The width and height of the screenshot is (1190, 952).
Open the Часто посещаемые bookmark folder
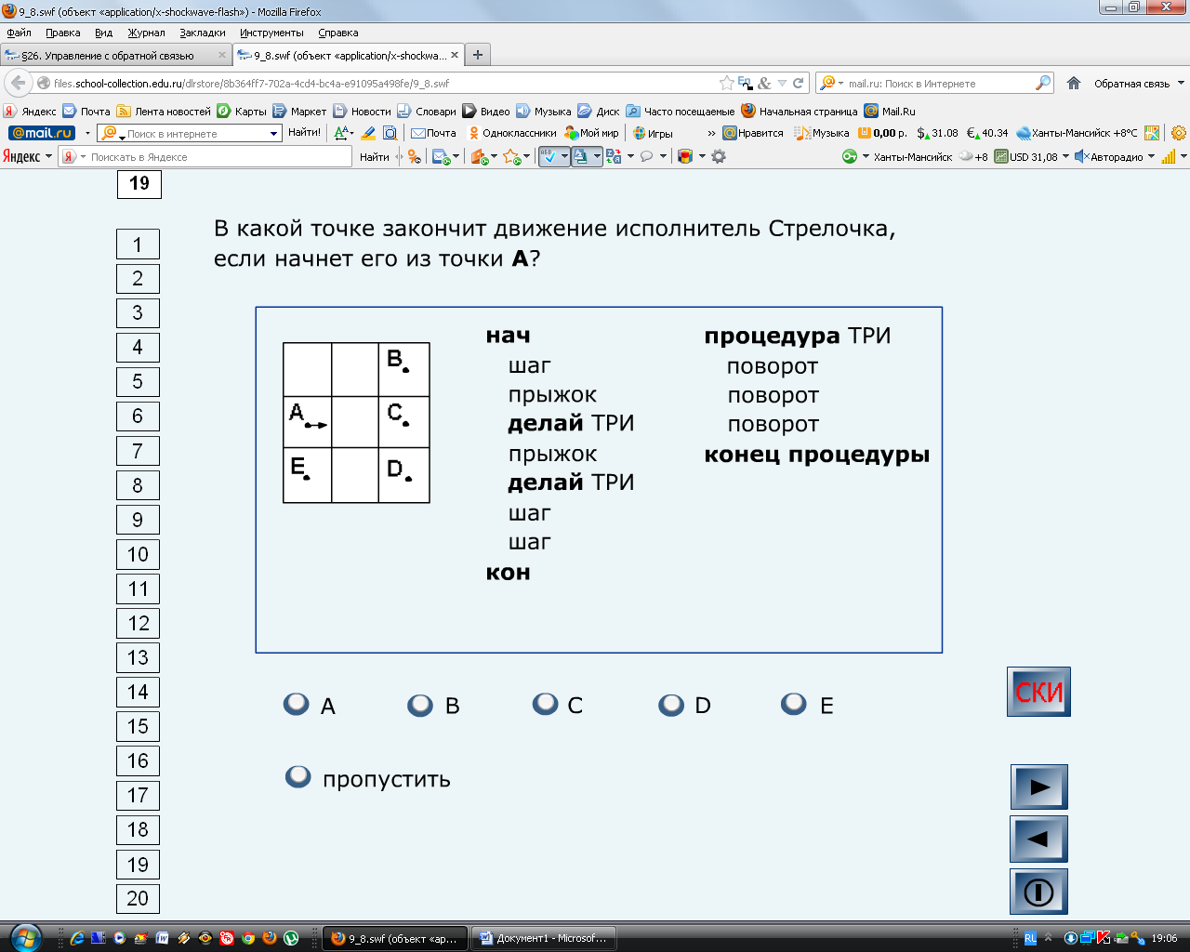tap(681, 111)
